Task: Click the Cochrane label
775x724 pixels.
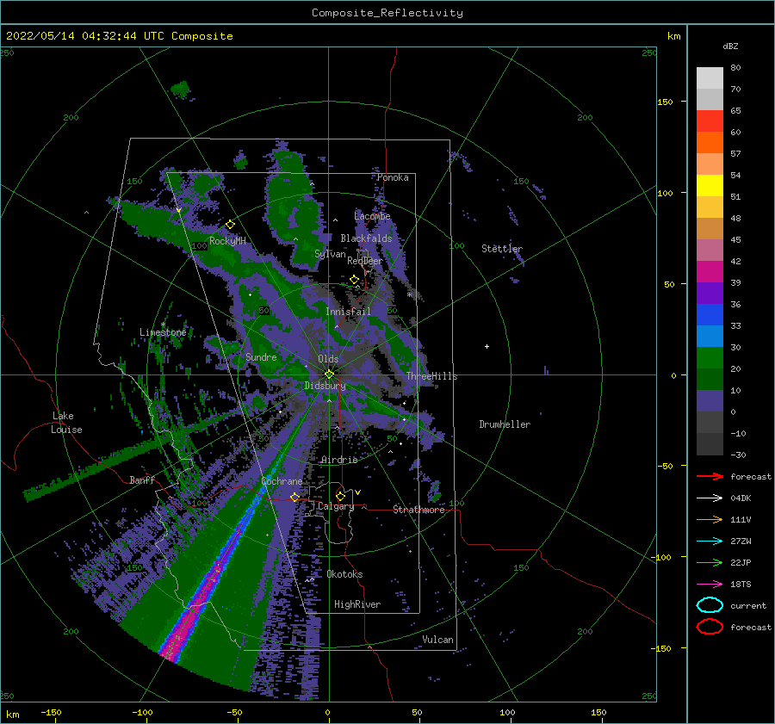Action: click(x=282, y=481)
